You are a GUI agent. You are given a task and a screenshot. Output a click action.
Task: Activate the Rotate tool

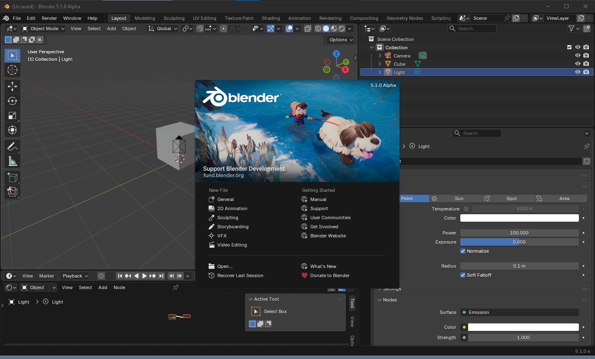(x=12, y=101)
